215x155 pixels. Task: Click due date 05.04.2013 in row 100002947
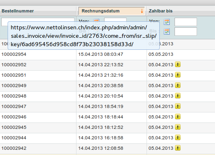pyautogui.click(x=161, y=106)
